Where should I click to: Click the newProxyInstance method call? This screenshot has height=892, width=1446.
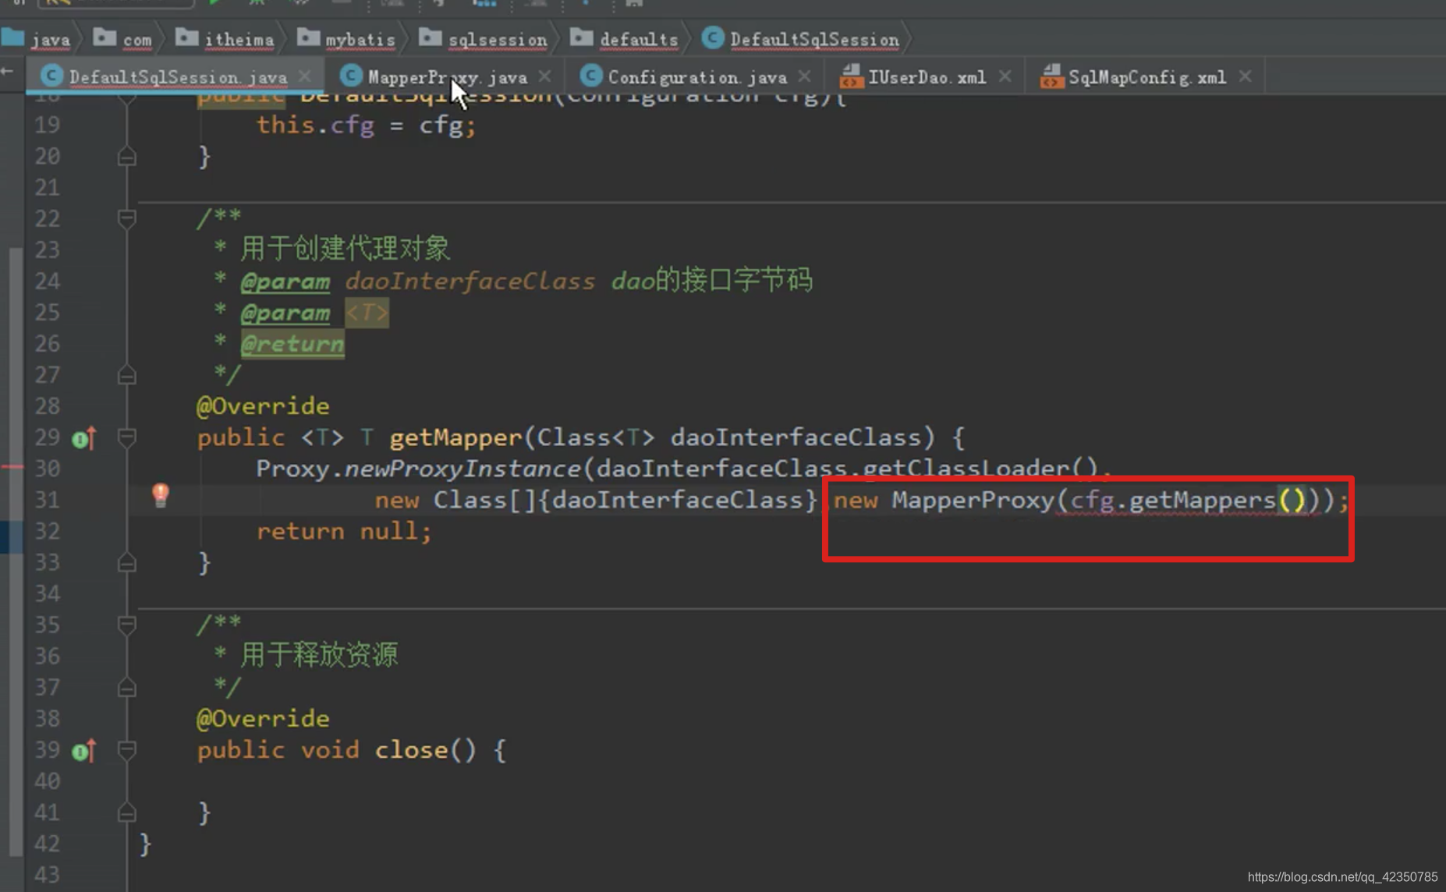(463, 469)
